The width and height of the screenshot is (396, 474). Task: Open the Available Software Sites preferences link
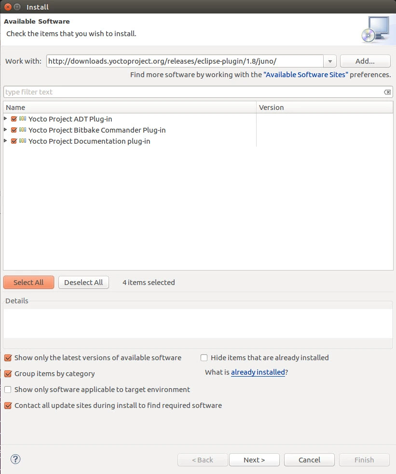click(305, 75)
